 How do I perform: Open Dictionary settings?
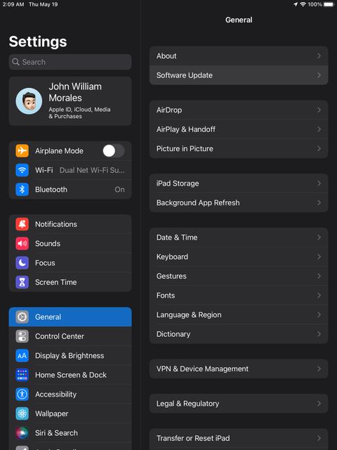(239, 334)
